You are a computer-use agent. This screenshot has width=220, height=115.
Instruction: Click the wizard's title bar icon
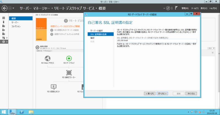(86, 14)
